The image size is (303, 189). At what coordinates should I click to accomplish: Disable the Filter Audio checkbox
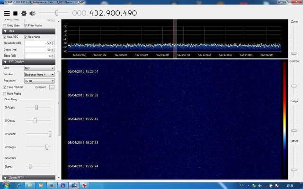tap(26, 25)
